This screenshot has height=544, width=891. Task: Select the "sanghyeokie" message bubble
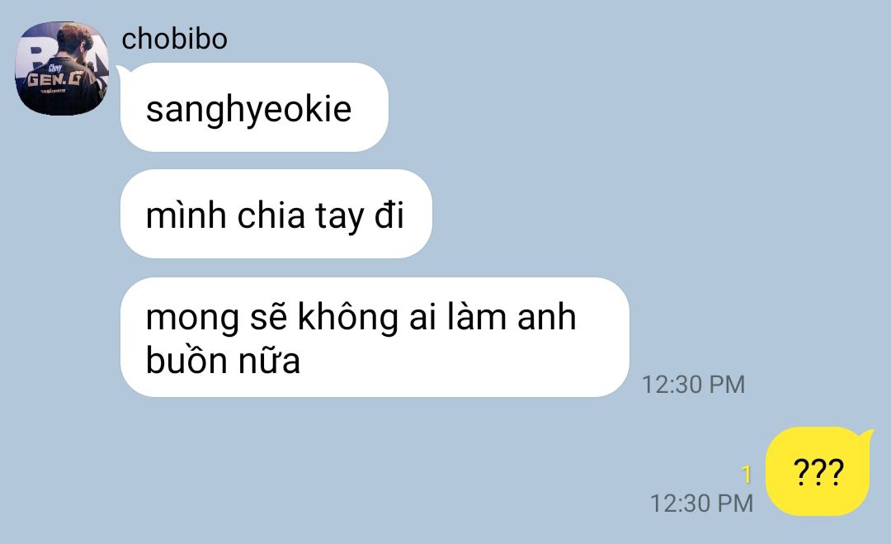[254, 107]
